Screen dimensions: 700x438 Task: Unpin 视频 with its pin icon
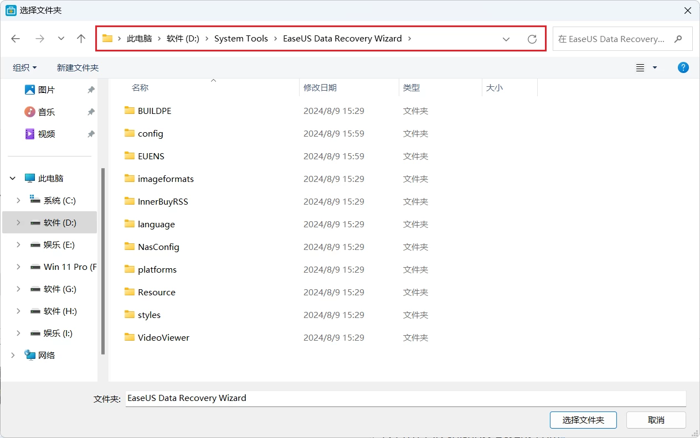coord(91,134)
